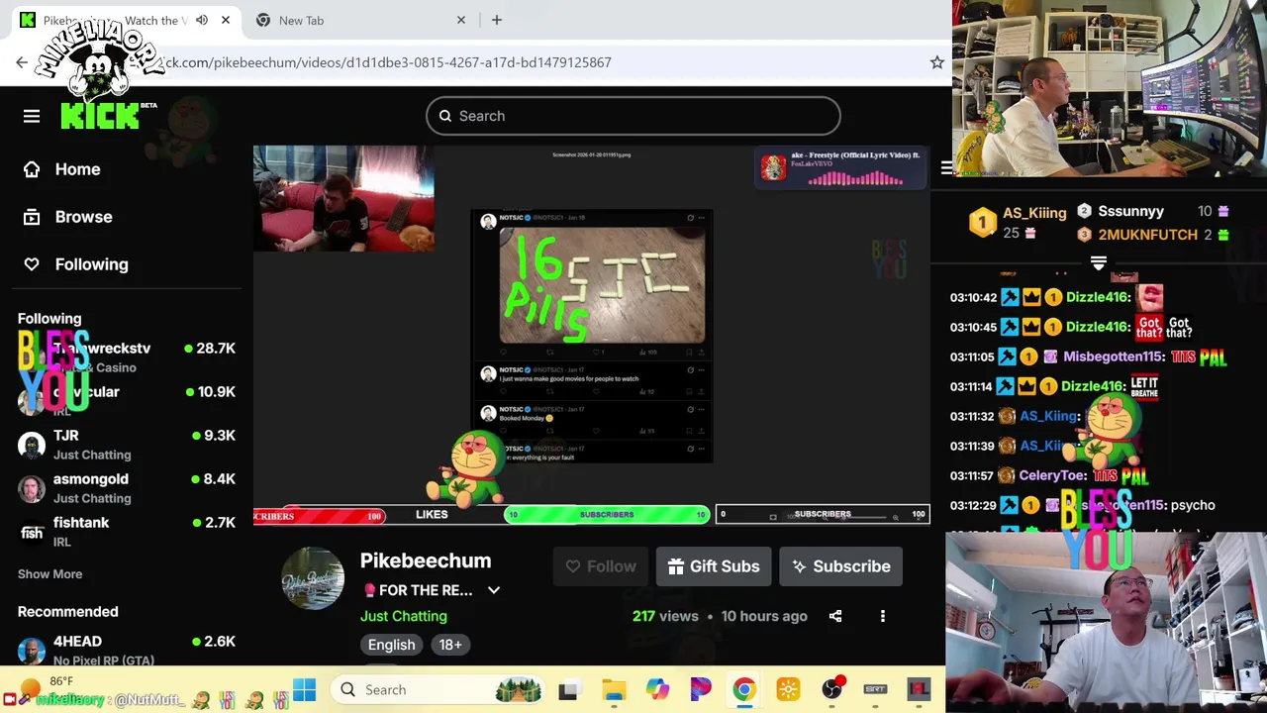This screenshot has height=713, width=1267.
Task: Click the video player area
Action: coord(591,336)
